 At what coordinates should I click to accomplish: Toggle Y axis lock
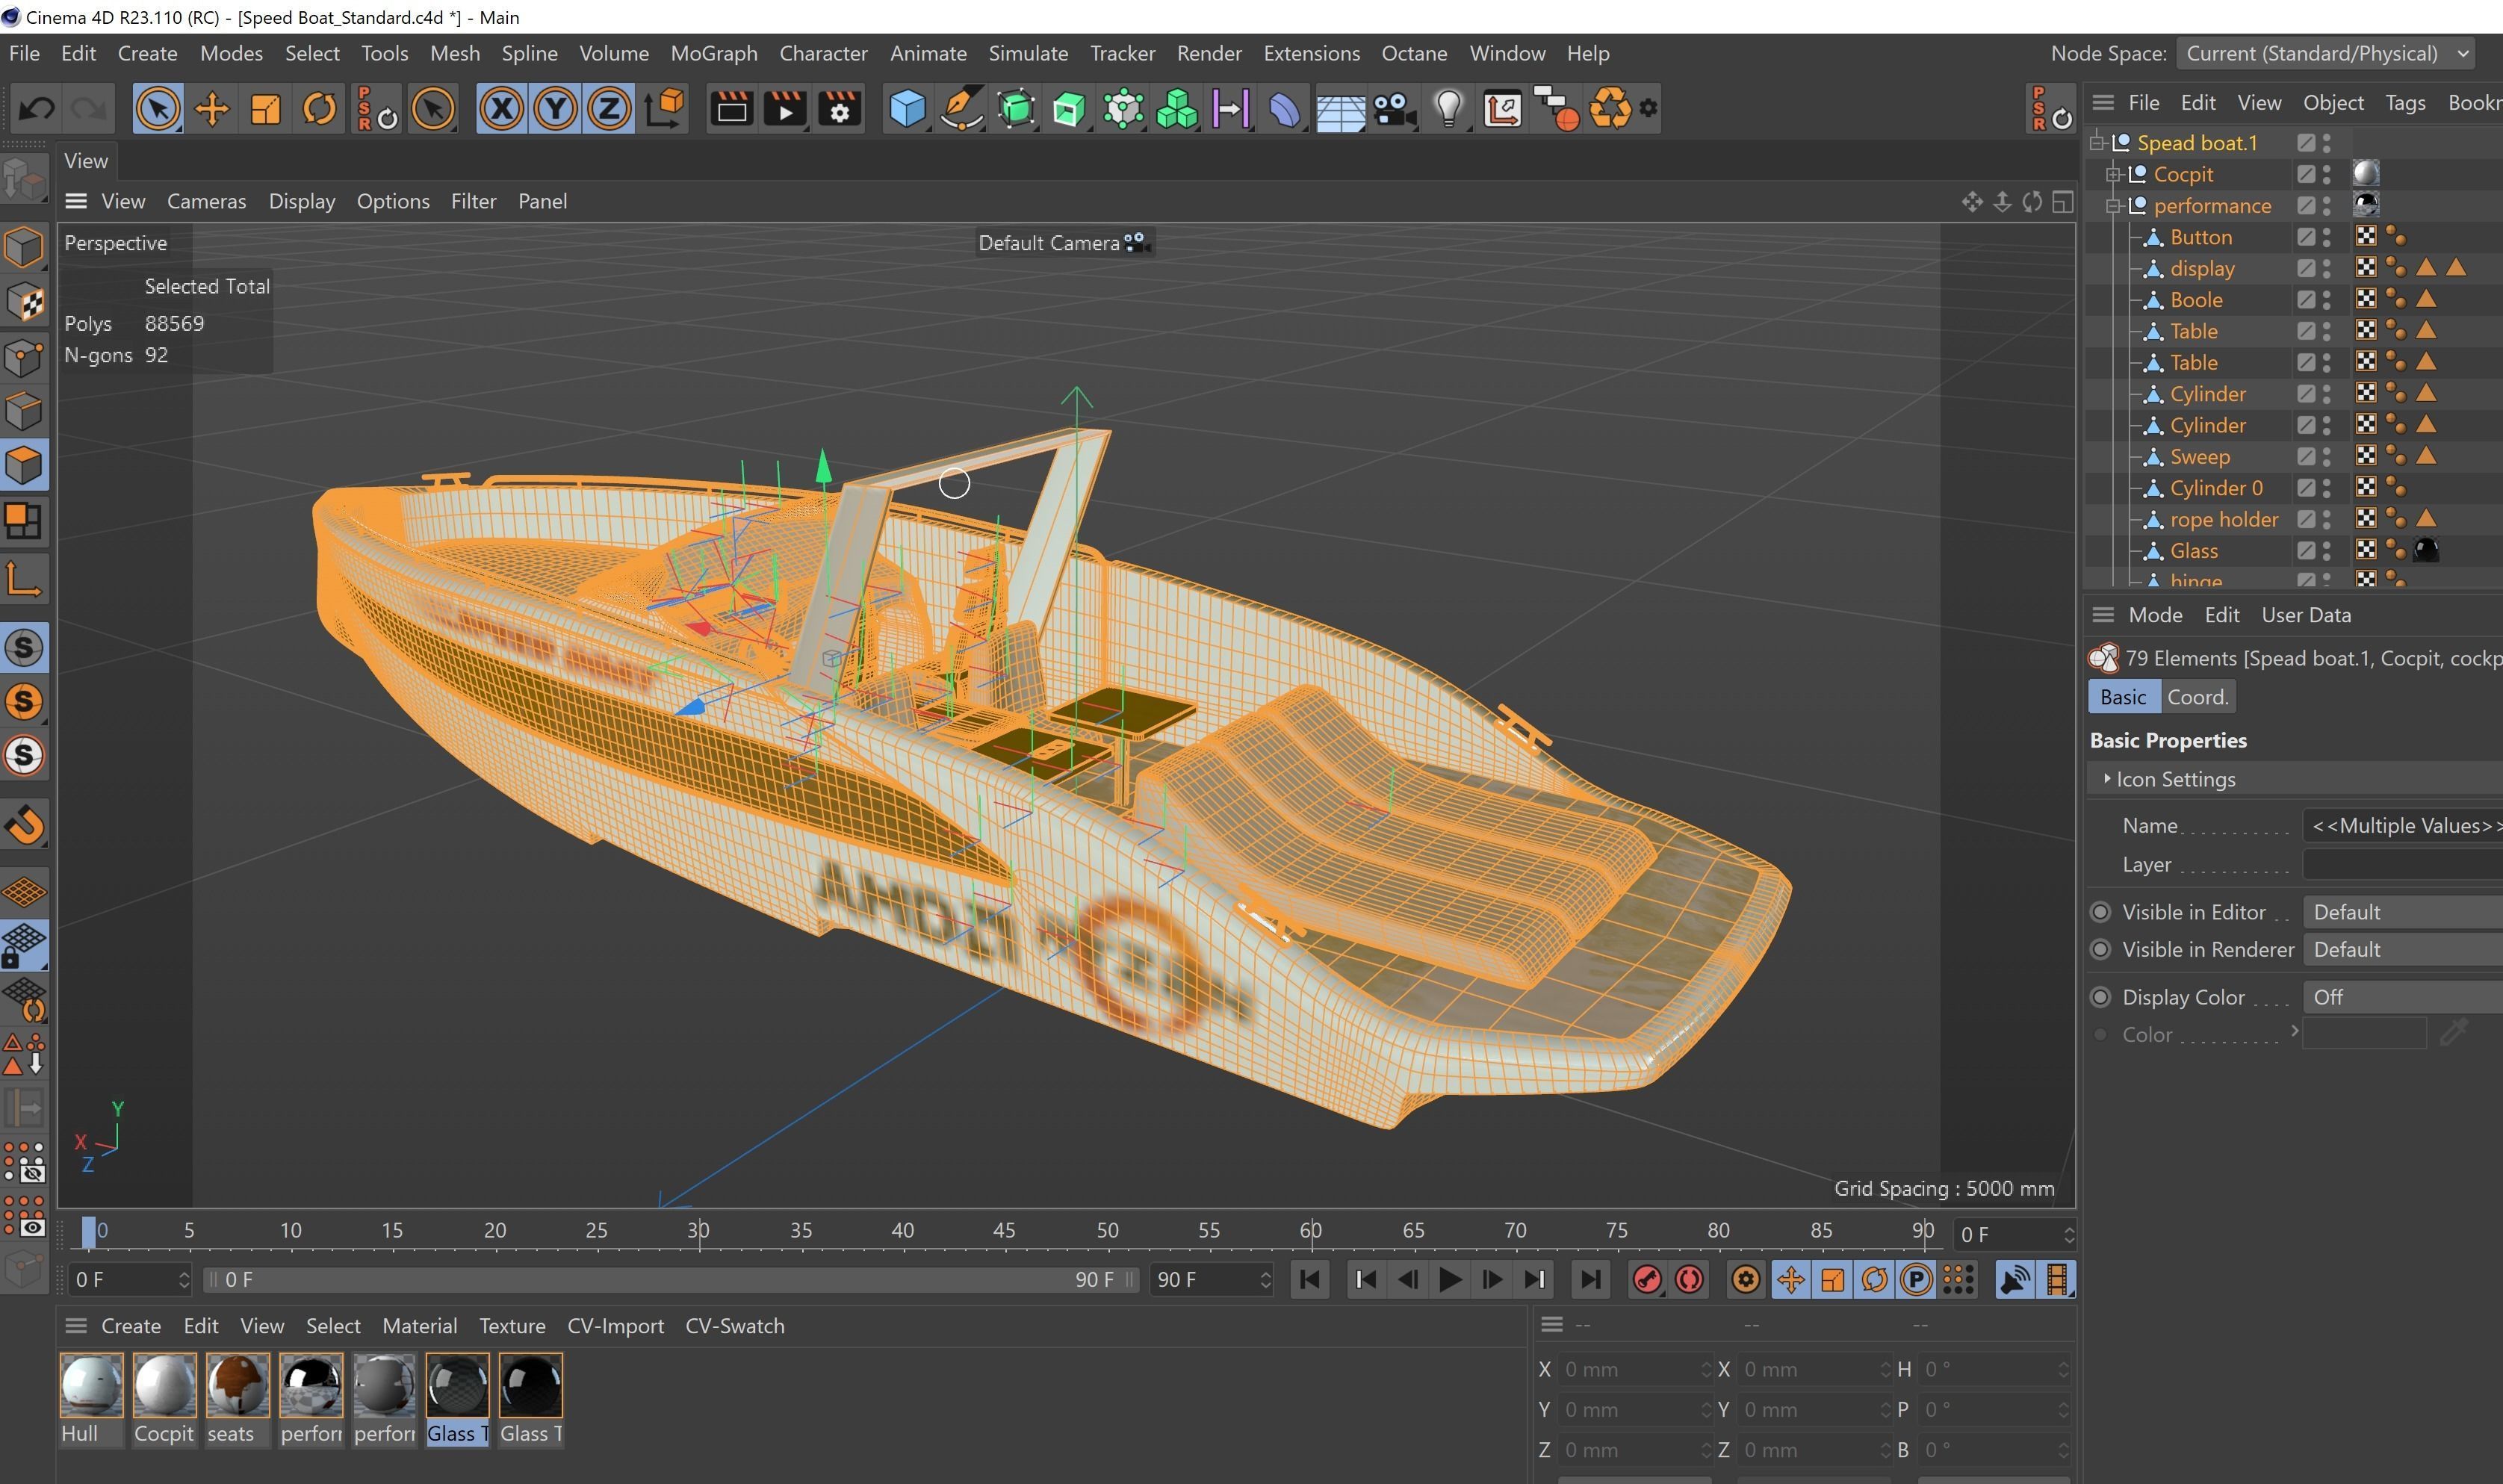(x=556, y=108)
